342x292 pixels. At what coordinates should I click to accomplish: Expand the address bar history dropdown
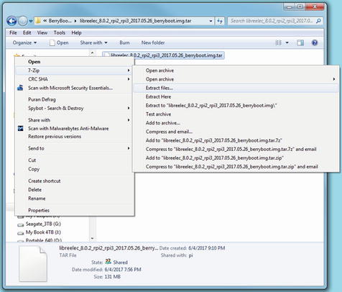211,21
